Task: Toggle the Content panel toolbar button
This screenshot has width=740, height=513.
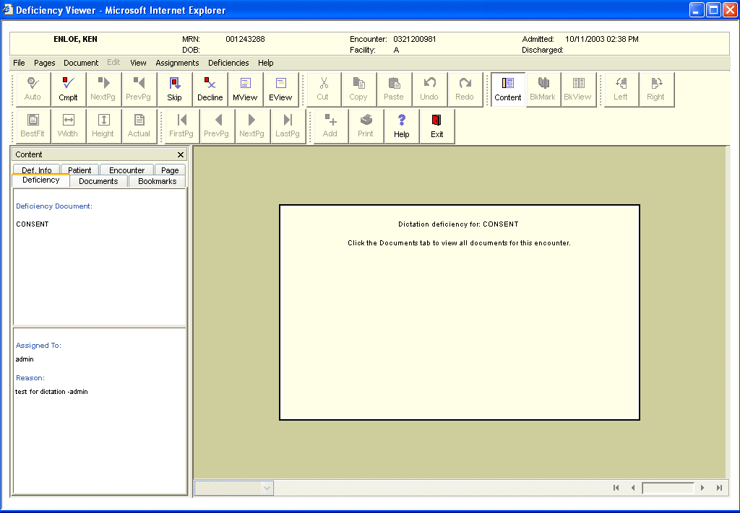Action: pyautogui.click(x=508, y=89)
